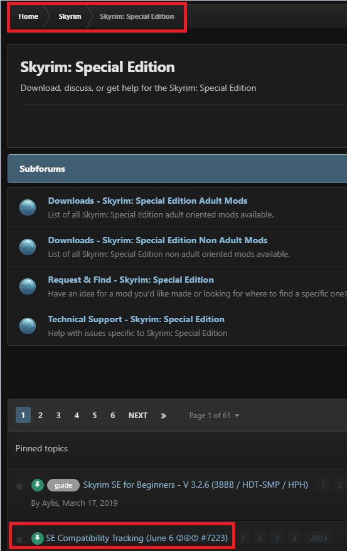Click the gray guide tag badge
347x551 pixels.
click(x=63, y=485)
